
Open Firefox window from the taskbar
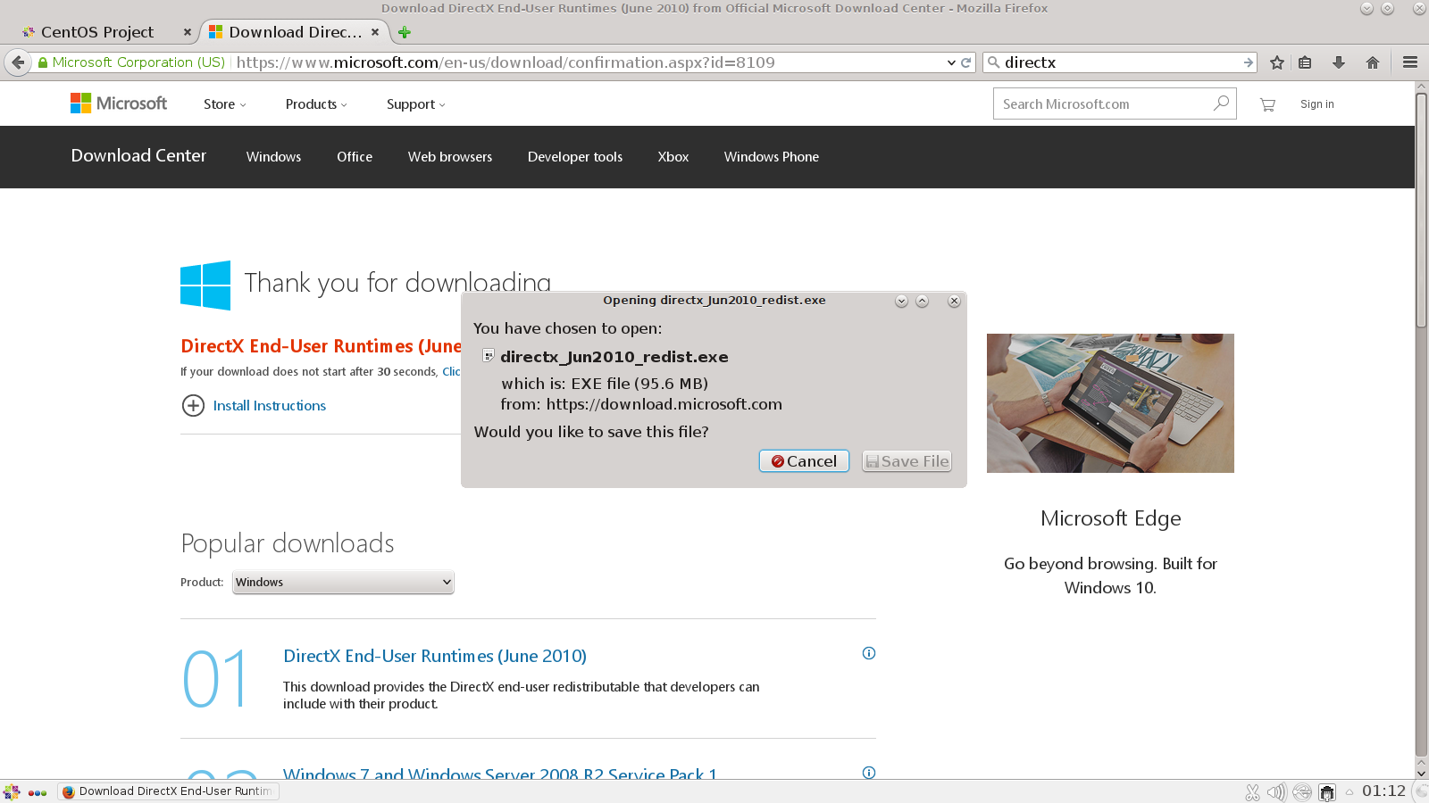pos(169,791)
